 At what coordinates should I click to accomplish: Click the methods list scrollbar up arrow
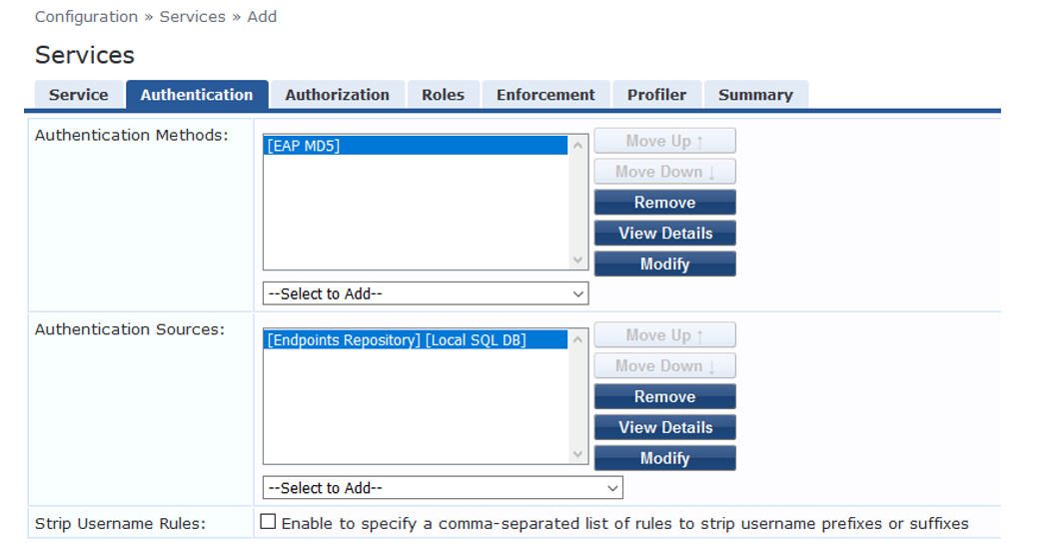tap(577, 145)
